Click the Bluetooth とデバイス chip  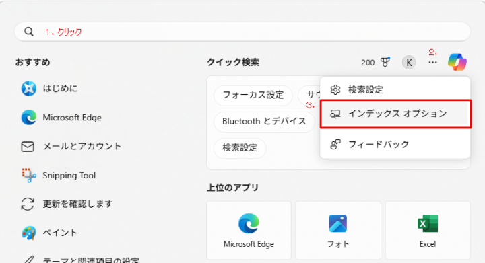click(264, 122)
